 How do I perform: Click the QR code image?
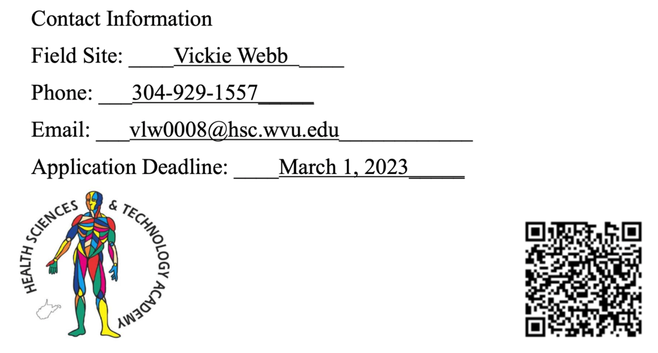click(x=583, y=279)
